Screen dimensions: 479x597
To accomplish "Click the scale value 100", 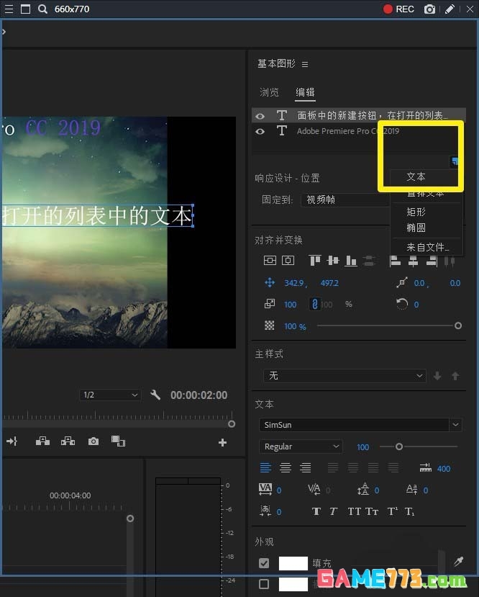I will pos(291,305).
